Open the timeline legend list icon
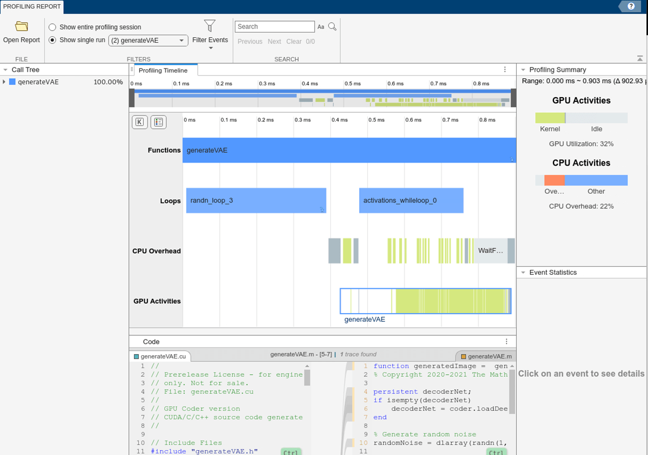The image size is (648, 455). [158, 122]
